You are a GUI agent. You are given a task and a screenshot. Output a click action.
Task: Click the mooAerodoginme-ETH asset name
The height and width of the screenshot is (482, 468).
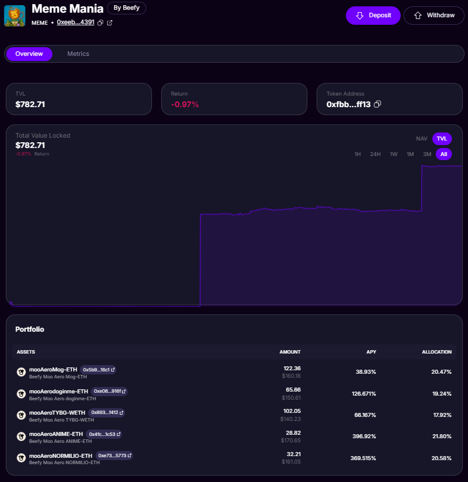pos(59,392)
